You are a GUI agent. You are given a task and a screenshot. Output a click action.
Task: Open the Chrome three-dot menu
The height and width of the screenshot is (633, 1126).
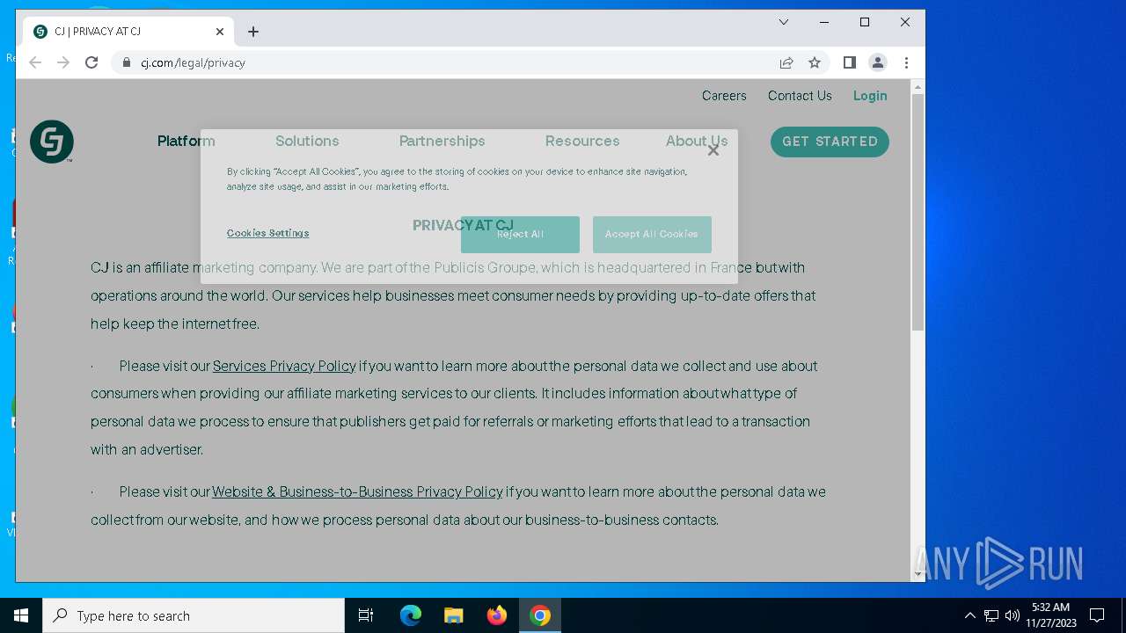click(906, 62)
